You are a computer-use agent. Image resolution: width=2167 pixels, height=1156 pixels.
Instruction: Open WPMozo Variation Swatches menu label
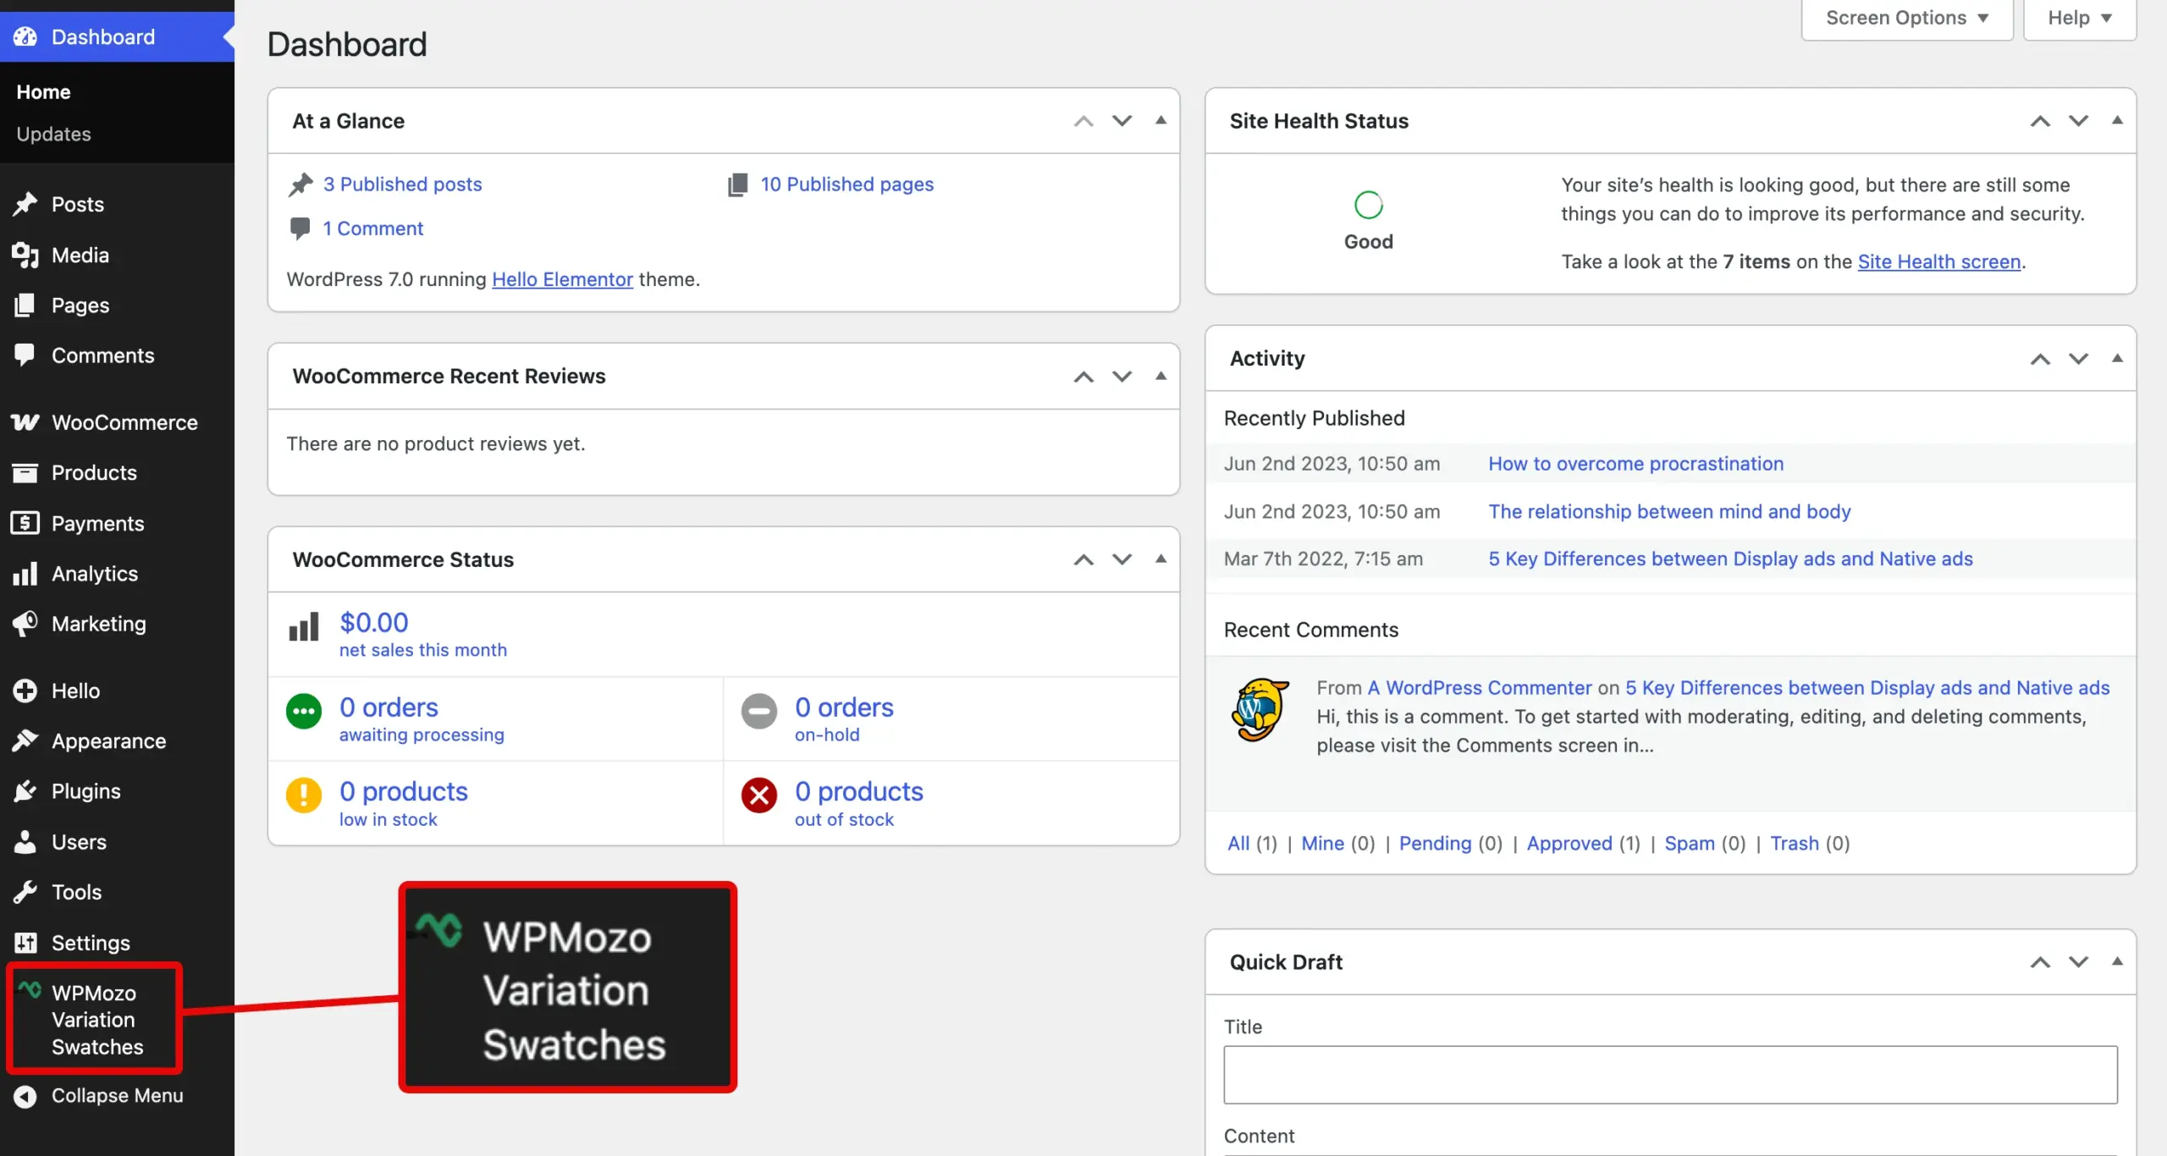click(x=97, y=1020)
